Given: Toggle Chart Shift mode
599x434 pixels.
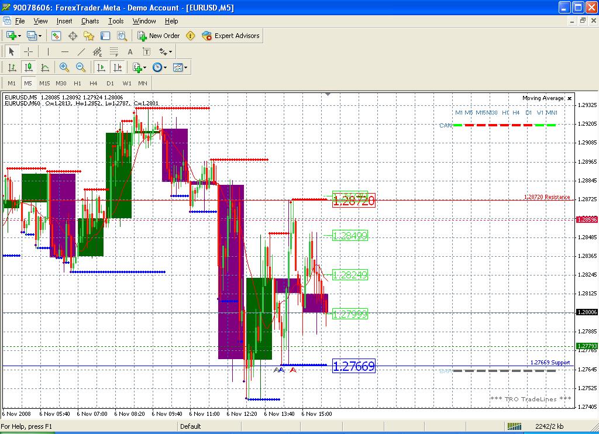Looking at the screenshot, I should click(118, 67).
